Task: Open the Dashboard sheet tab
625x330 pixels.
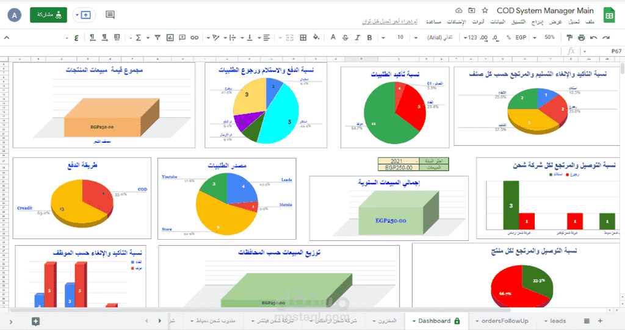Action: (436, 321)
